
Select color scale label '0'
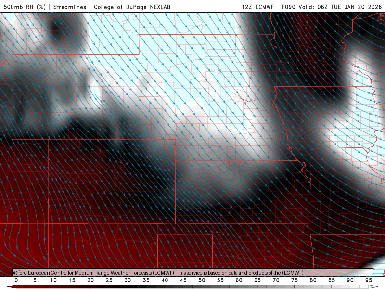[16, 280]
